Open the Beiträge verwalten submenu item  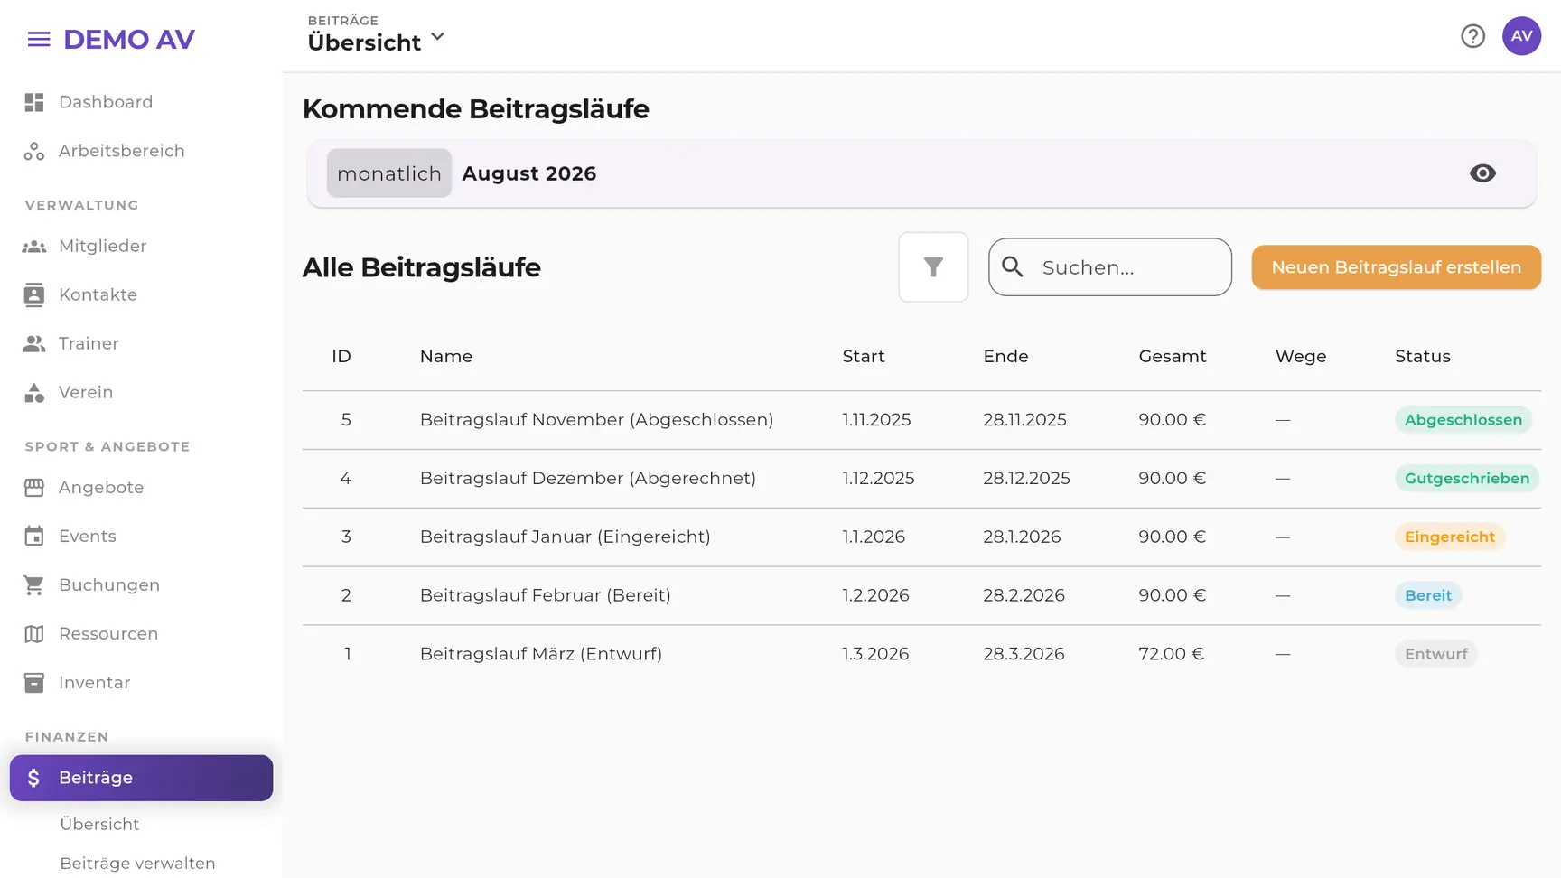click(137, 863)
